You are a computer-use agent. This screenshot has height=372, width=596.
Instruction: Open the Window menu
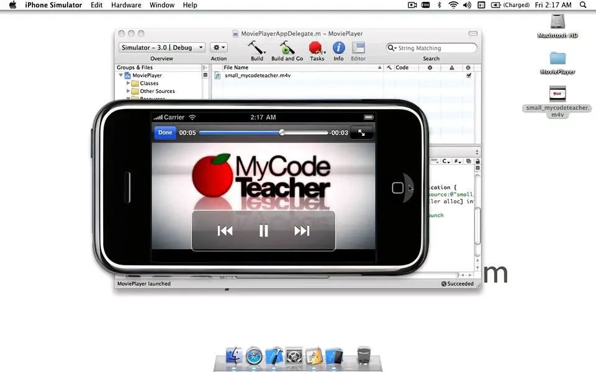click(162, 5)
